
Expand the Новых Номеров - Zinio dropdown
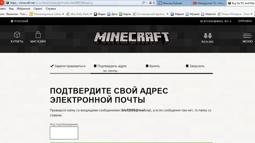(x=251, y=14)
